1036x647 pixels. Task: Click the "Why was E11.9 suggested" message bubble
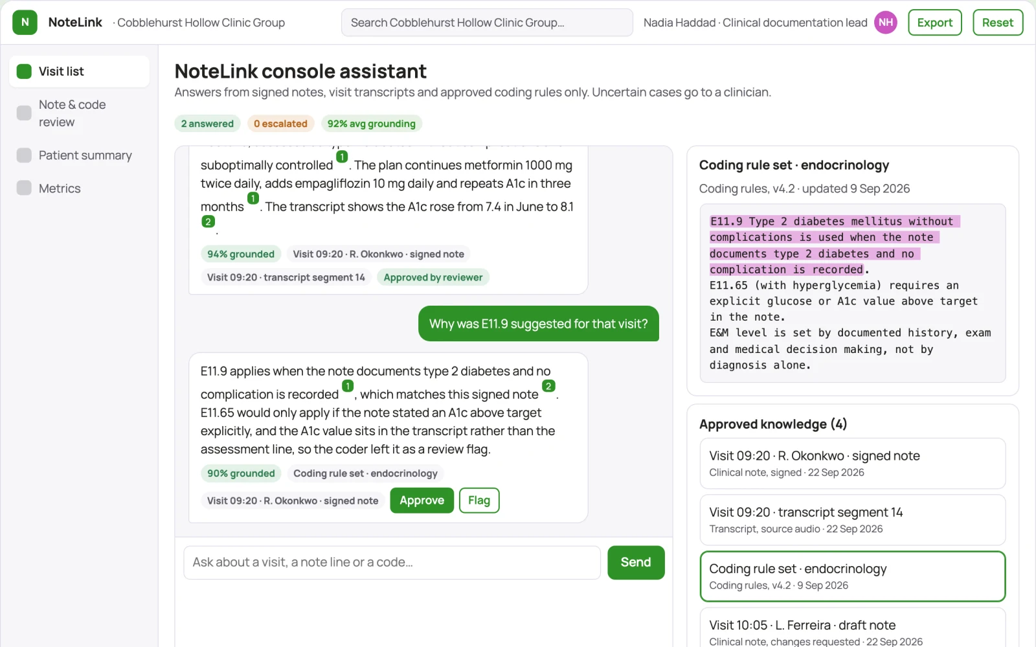tap(539, 324)
